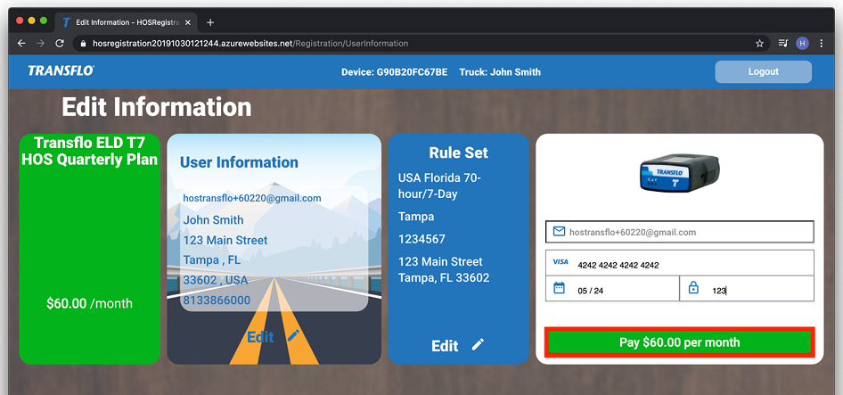Click Pay $60.00 per month button
This screenshot has height=395, width=843.
pos(680,342)
